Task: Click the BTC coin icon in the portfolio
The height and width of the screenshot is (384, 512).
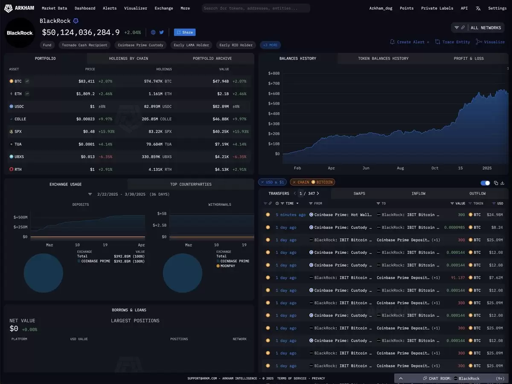Action: pyautogui.click(x=12, y=81)
